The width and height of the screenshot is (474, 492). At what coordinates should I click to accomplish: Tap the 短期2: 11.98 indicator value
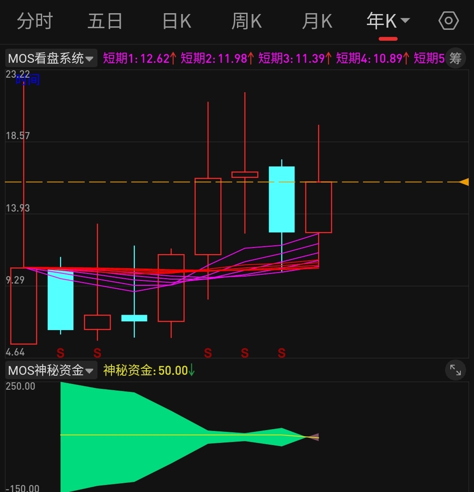click(x=217, y=58)
